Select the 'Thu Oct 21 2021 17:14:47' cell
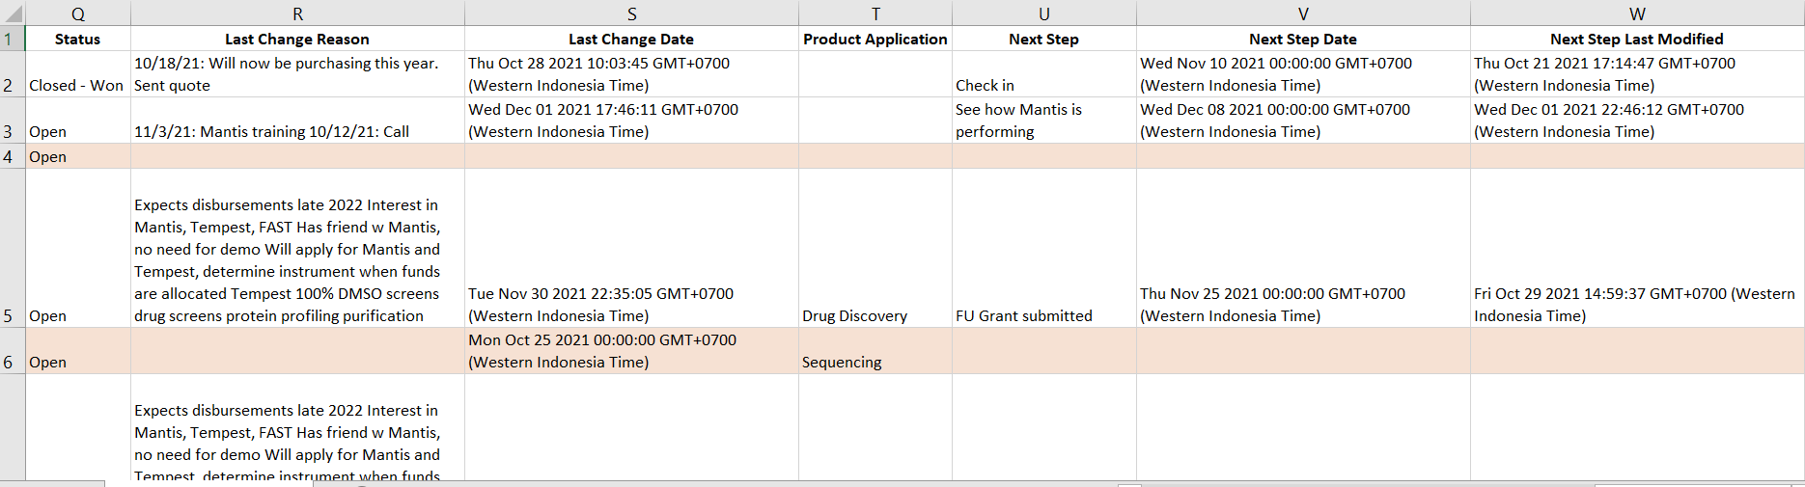This screenshot has width=1805, height=487. click(1637, 74)
